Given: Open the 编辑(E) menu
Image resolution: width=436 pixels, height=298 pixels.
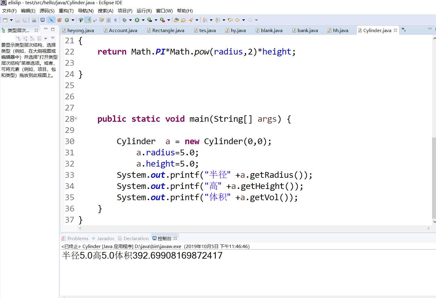Looking at the screenshot, I should point(28,11).
